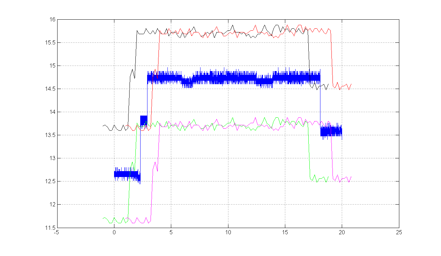This screenshot has height=256, width=441.
Task: Select the right end of the red curve
Action: (351, 84)
